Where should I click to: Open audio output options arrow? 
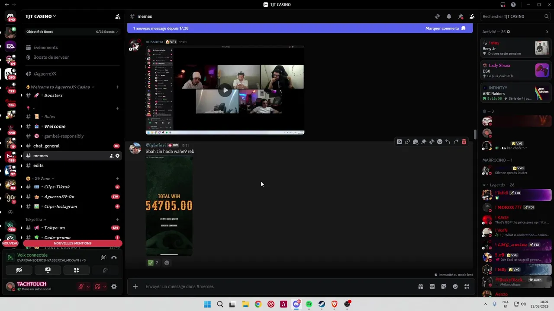pos(104,286)
